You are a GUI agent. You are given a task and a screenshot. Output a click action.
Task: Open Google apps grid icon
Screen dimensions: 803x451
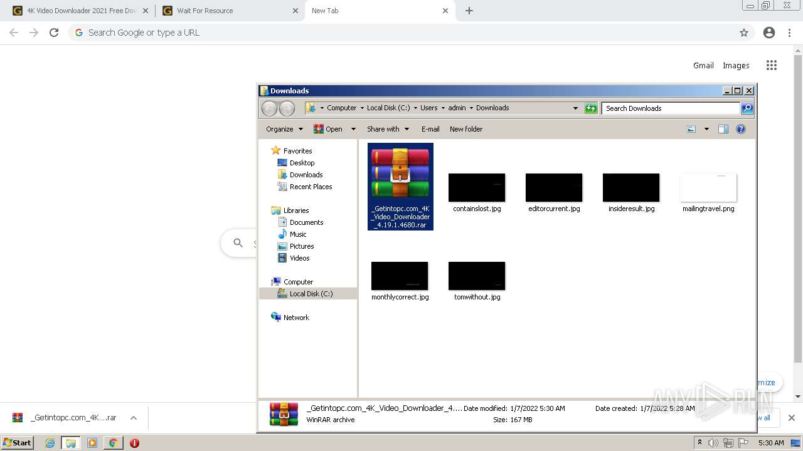pyautogui.click(x=772, y=65)
